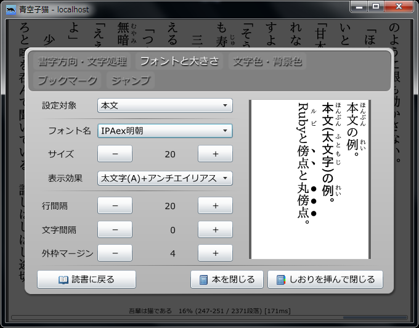Decrease 文字間隔 with minus button
The image size is (419, 328).
point(115,229)
